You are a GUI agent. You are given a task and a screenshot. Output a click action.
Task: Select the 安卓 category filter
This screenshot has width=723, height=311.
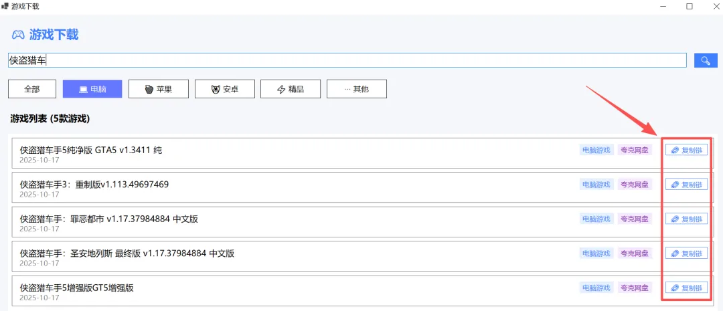(224, 90)
